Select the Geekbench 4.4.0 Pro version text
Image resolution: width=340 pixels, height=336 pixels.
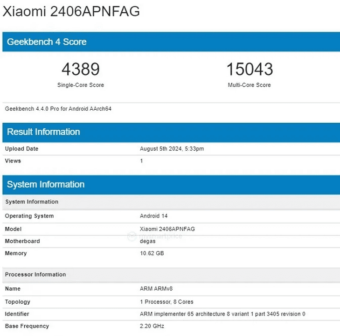tap(58, 109)
